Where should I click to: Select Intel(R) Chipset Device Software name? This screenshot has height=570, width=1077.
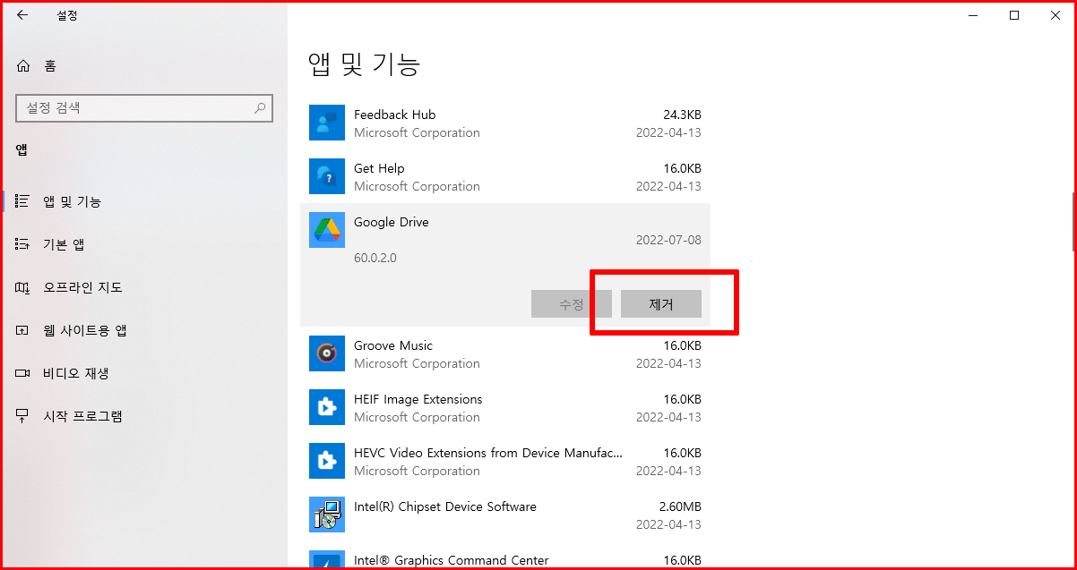tap(445, 506)
